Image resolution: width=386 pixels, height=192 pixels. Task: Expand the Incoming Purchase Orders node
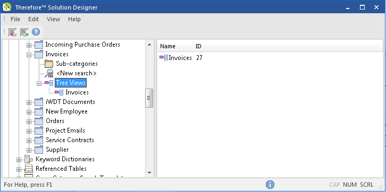pyautogui.click(x=29, y=45)
